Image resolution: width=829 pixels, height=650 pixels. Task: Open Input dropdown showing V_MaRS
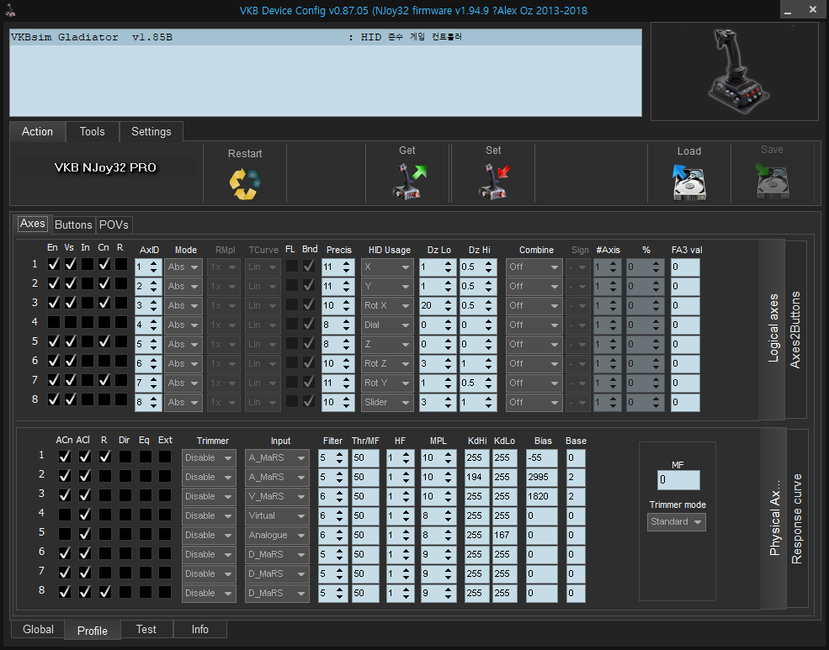(277, 497)
